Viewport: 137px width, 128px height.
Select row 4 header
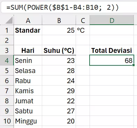point(7,61)
